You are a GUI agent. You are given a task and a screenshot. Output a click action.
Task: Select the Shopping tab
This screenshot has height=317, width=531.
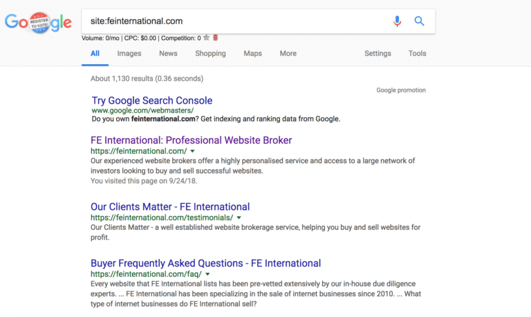tap(210, 53)
